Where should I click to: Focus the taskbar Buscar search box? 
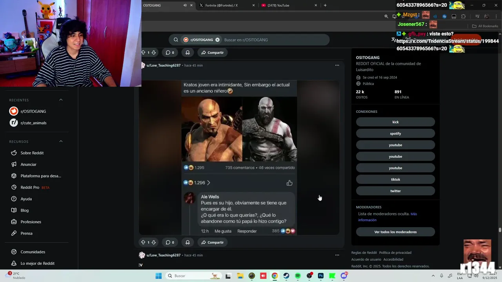click(x=193, y=276)
